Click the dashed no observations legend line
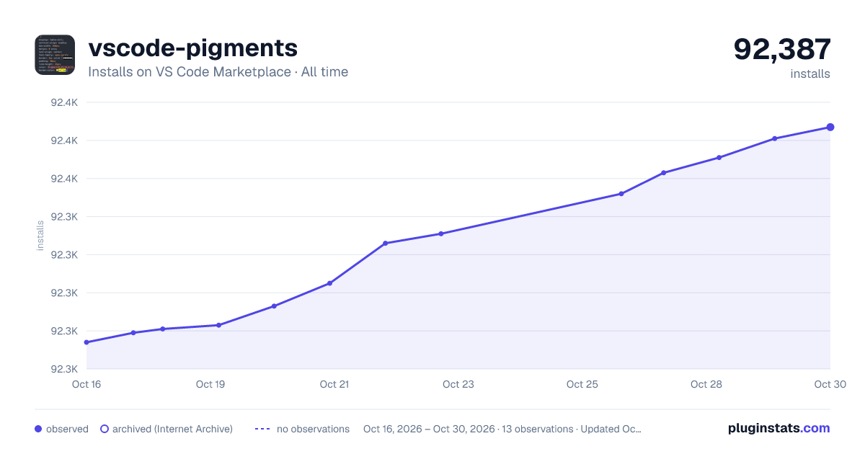The height and width of the screenshot is (454, 865). 262,429
